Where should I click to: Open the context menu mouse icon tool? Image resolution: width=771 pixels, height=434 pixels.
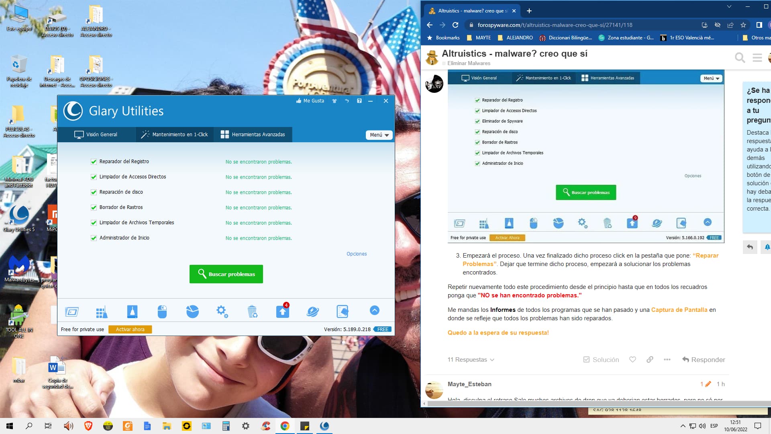[x=162, y=311]
